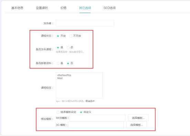Focus the WEB模板 input field
The width and height of the screenshot is (190, 136).
(97, 118)
